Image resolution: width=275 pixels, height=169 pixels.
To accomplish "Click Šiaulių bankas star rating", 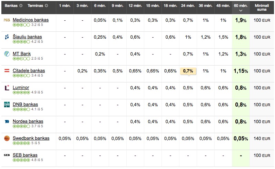I will [x=21, y=42].
